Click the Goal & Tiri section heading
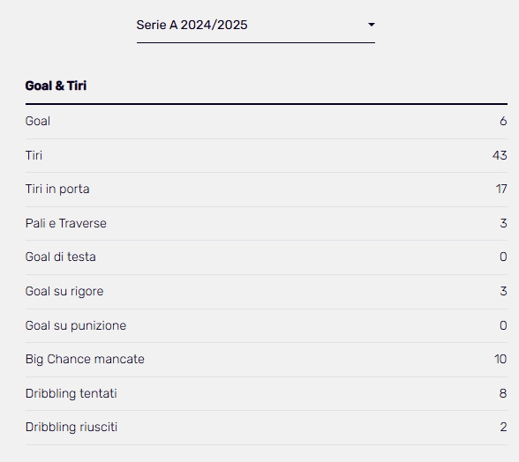This screenshot has width=519, height=462. [56, 86]
